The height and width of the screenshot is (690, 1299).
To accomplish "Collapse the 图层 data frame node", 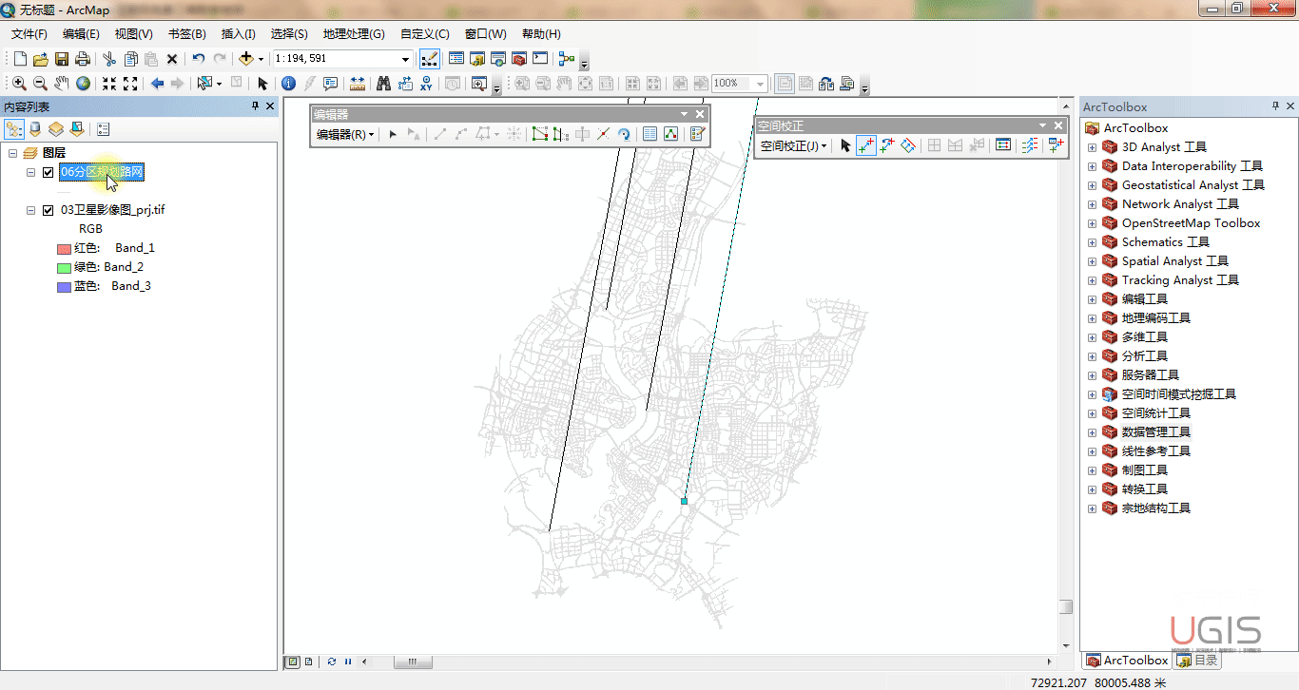I will click(12, 153).
